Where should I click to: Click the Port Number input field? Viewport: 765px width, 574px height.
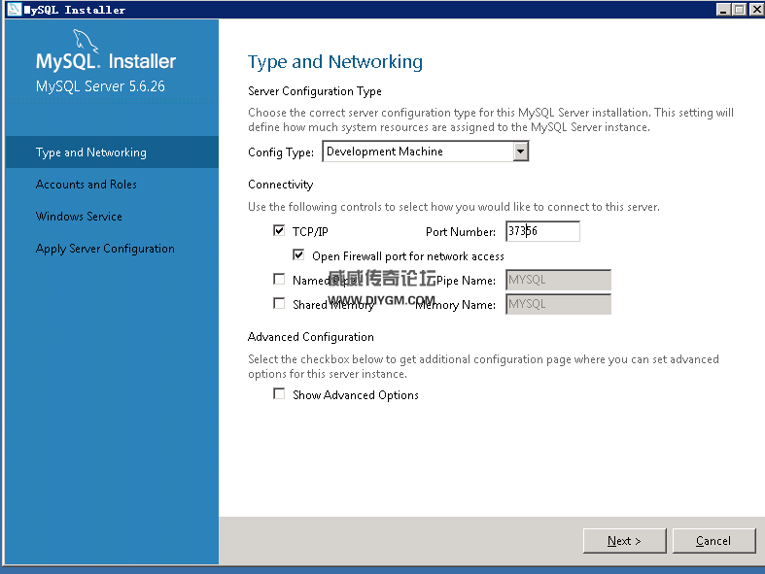pyautogui.click(x=543, y=231)
